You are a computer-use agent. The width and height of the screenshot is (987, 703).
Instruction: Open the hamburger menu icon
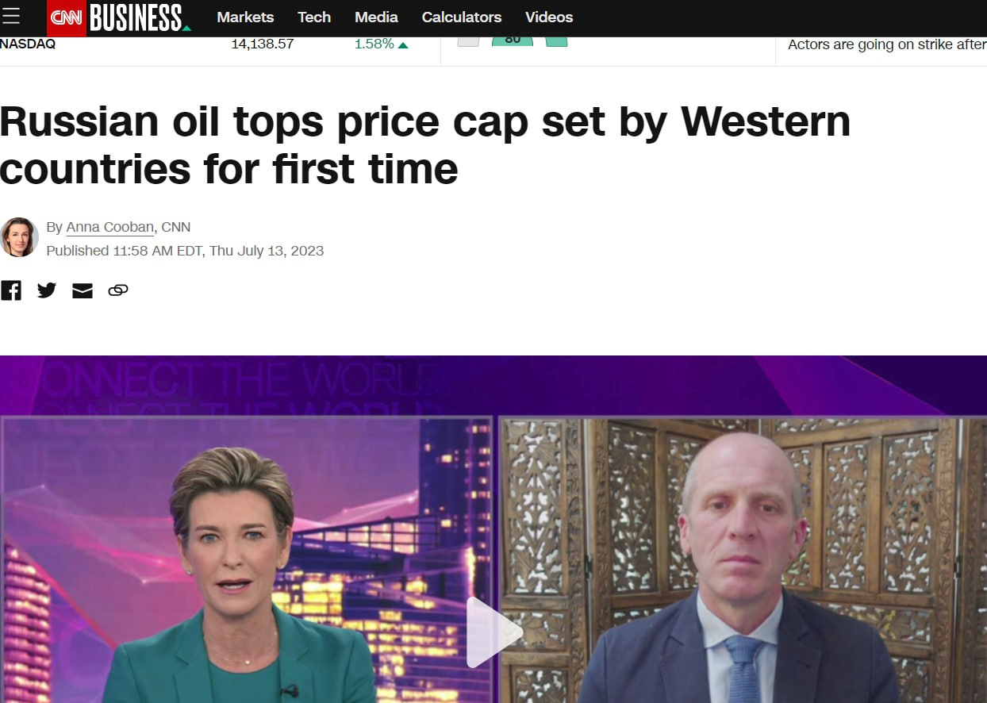pos(11,17)
